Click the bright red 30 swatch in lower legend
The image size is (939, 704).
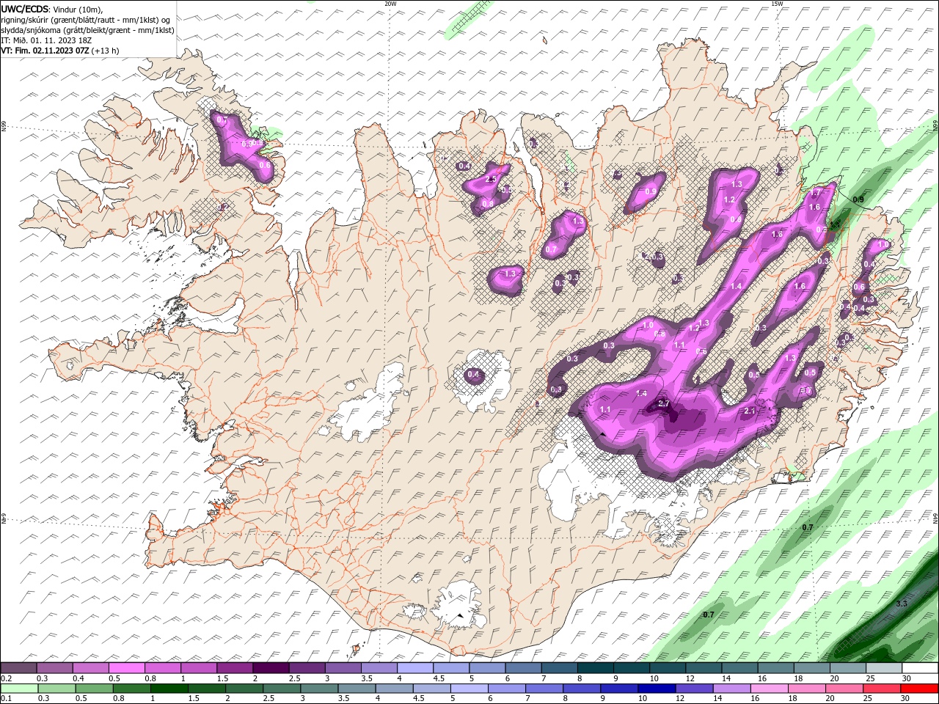click(919, 689)
